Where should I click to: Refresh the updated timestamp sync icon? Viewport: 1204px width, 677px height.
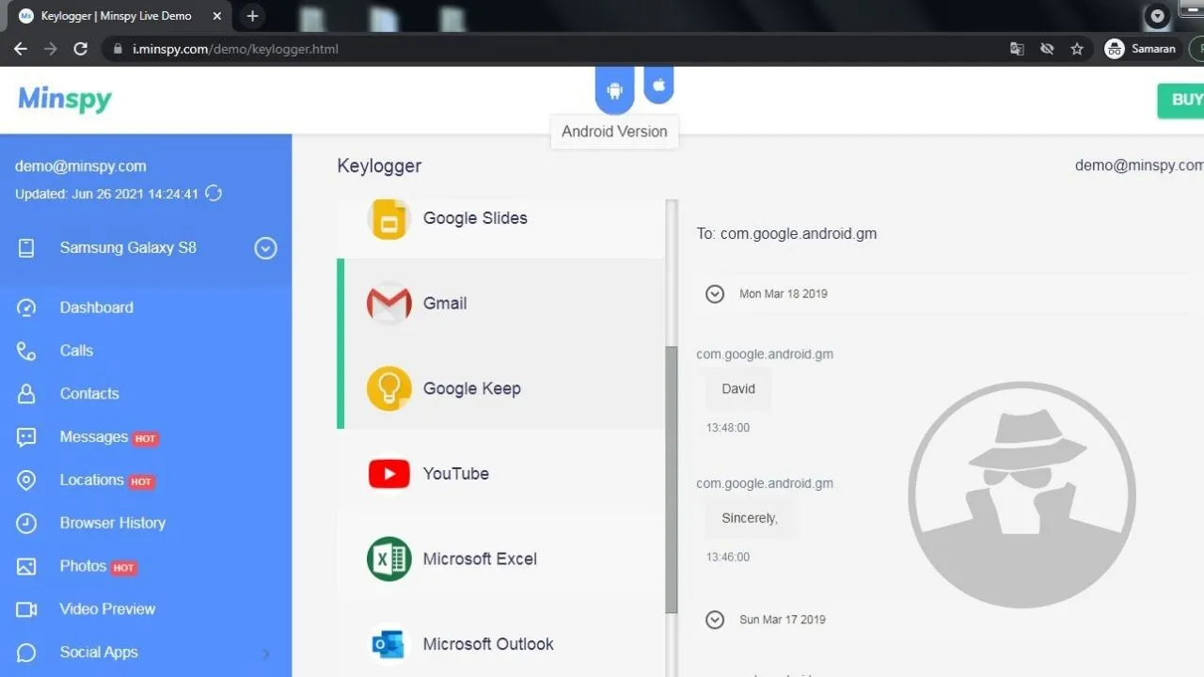tap(214, 194)
